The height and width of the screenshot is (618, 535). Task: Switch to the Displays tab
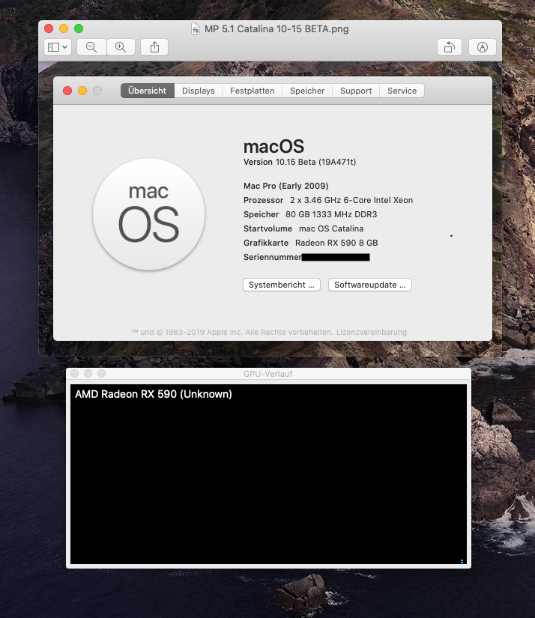pyautogui.click(x=199, y=91)
